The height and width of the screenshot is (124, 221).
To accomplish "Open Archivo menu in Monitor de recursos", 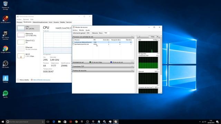I will pos(75,30).
